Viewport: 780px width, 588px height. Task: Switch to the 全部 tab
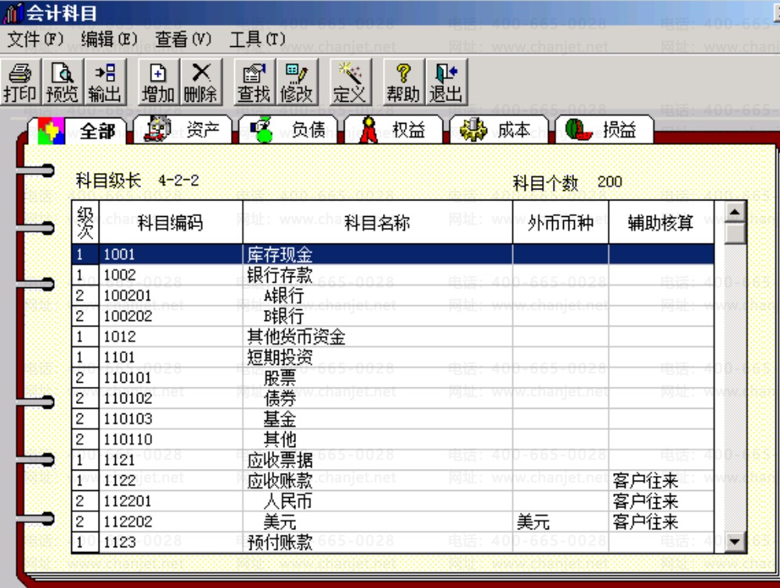pyautogui.click(x=77, y=130)
